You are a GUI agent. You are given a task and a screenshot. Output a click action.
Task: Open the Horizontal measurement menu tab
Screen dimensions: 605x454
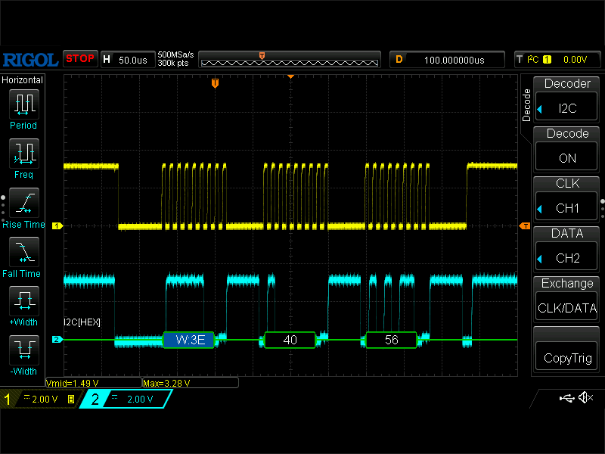pyautogui.click(x=23, y=80)
